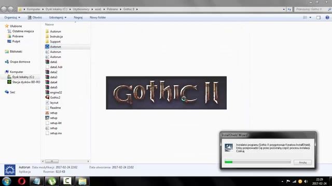The image size is (332, 186).
Task: Click the file list horizontal scrollbar thumb
Action: click(x=52, y=161)
